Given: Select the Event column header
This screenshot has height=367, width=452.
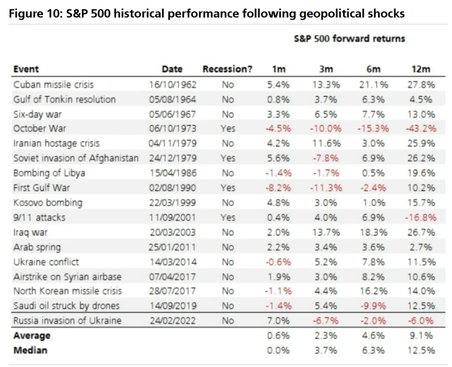Looking at the screenshot, I should pos(26,69).
